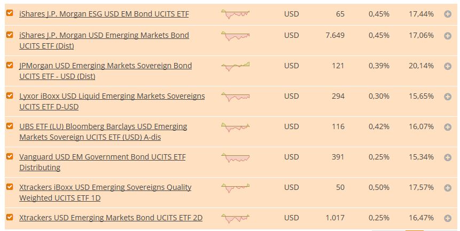Expand Xtrackers iBoxx Quality Weighted row
Image resolution: width=460 pixels, height=231 pixels.
(448, 188)
